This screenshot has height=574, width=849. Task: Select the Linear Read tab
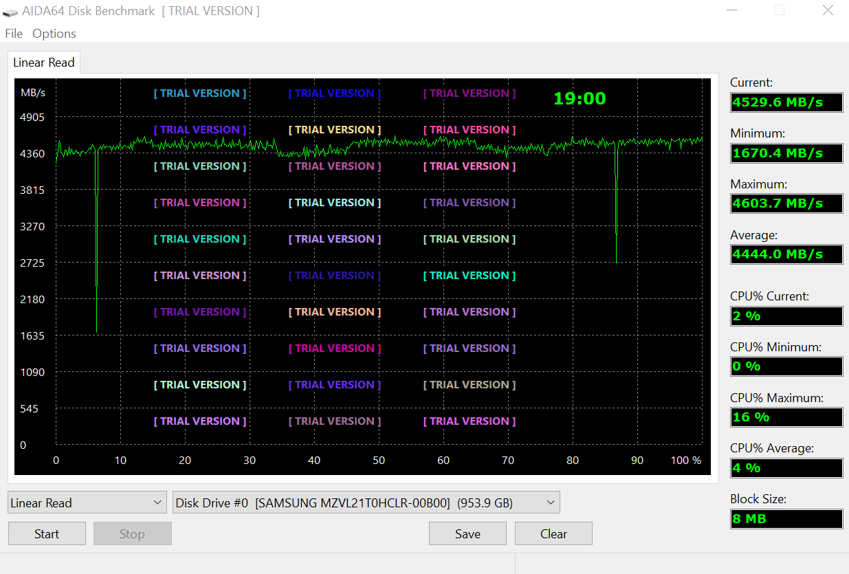point(44,63)
